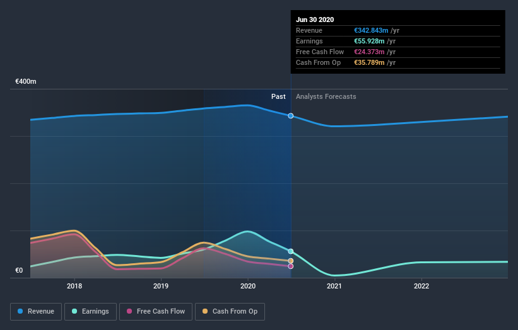
Task: Select the Free Cash Flow pink data point
Action: click(x=291, y=266)
